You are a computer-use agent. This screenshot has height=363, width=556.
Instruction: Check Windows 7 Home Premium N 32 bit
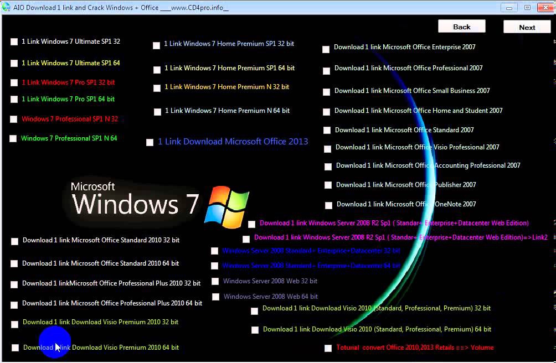click(157, 88)
